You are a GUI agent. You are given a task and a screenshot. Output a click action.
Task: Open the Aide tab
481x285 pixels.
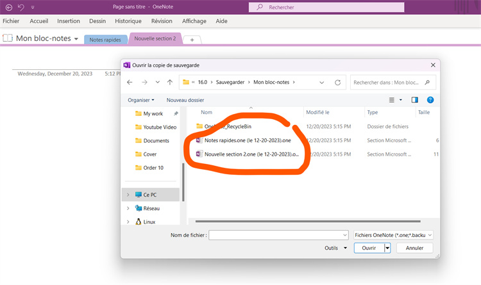[x=221, y=21]
